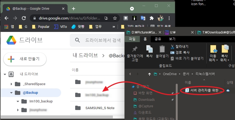
Task: Click the Chrome back arrow button
Action: [6, 18]
